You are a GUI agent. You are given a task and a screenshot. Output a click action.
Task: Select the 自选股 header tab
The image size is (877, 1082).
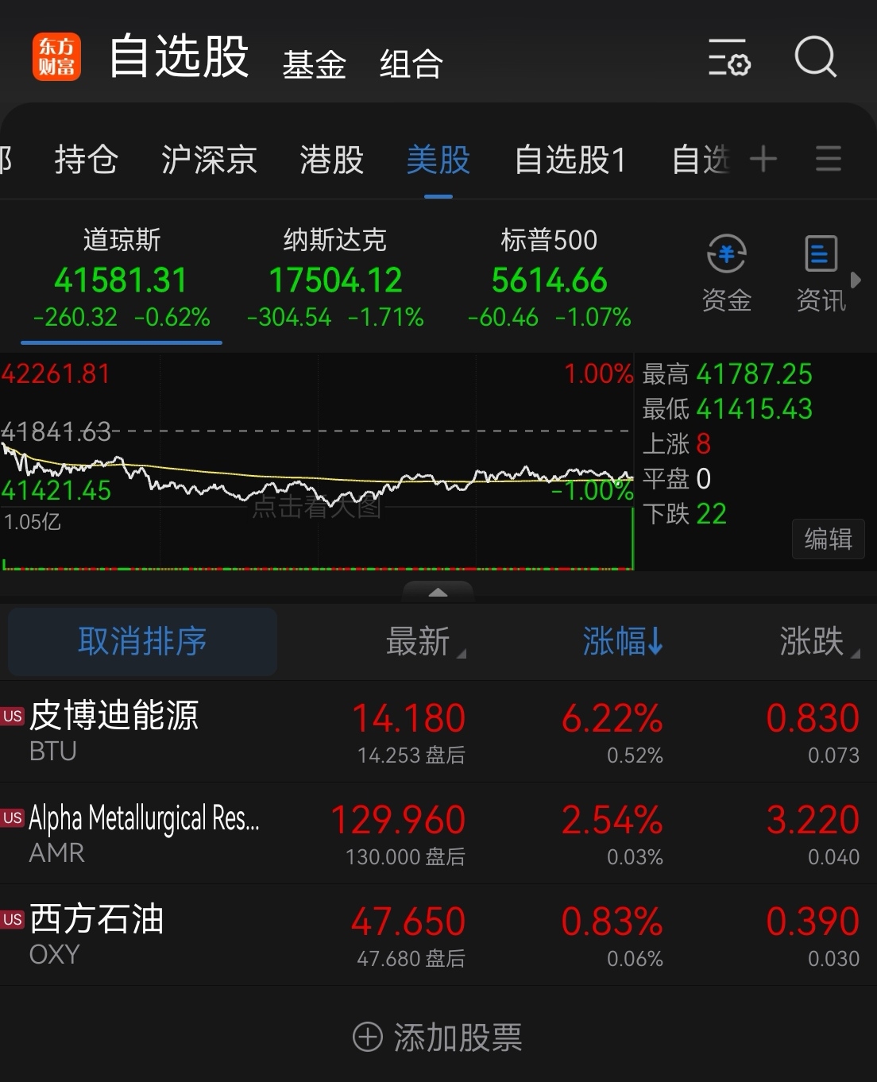[179, 56]
